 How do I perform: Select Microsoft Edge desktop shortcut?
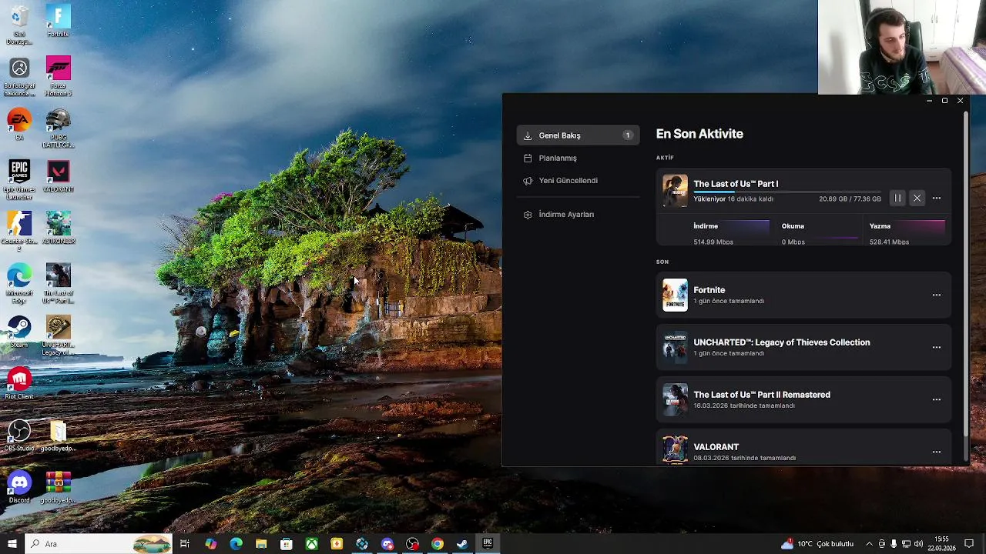pos(19,283)
